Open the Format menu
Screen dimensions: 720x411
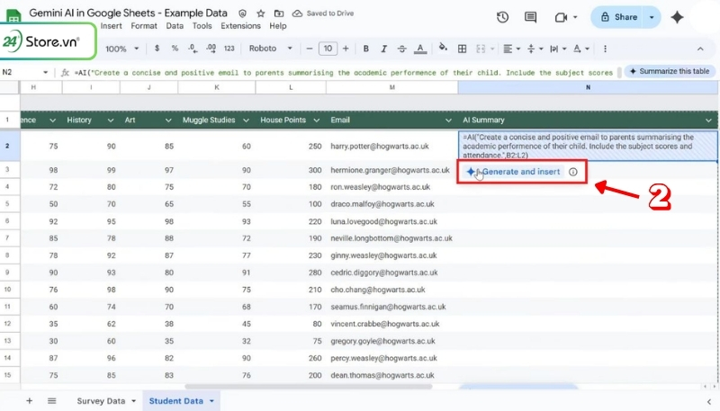(x=144, y=26)
